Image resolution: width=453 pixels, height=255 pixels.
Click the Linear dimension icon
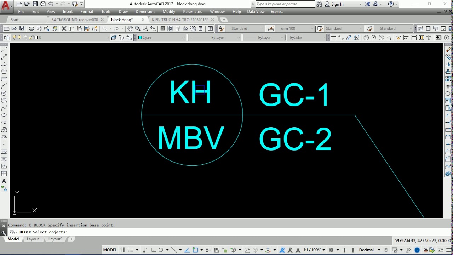pyautogui.click(x=333, y=37)
